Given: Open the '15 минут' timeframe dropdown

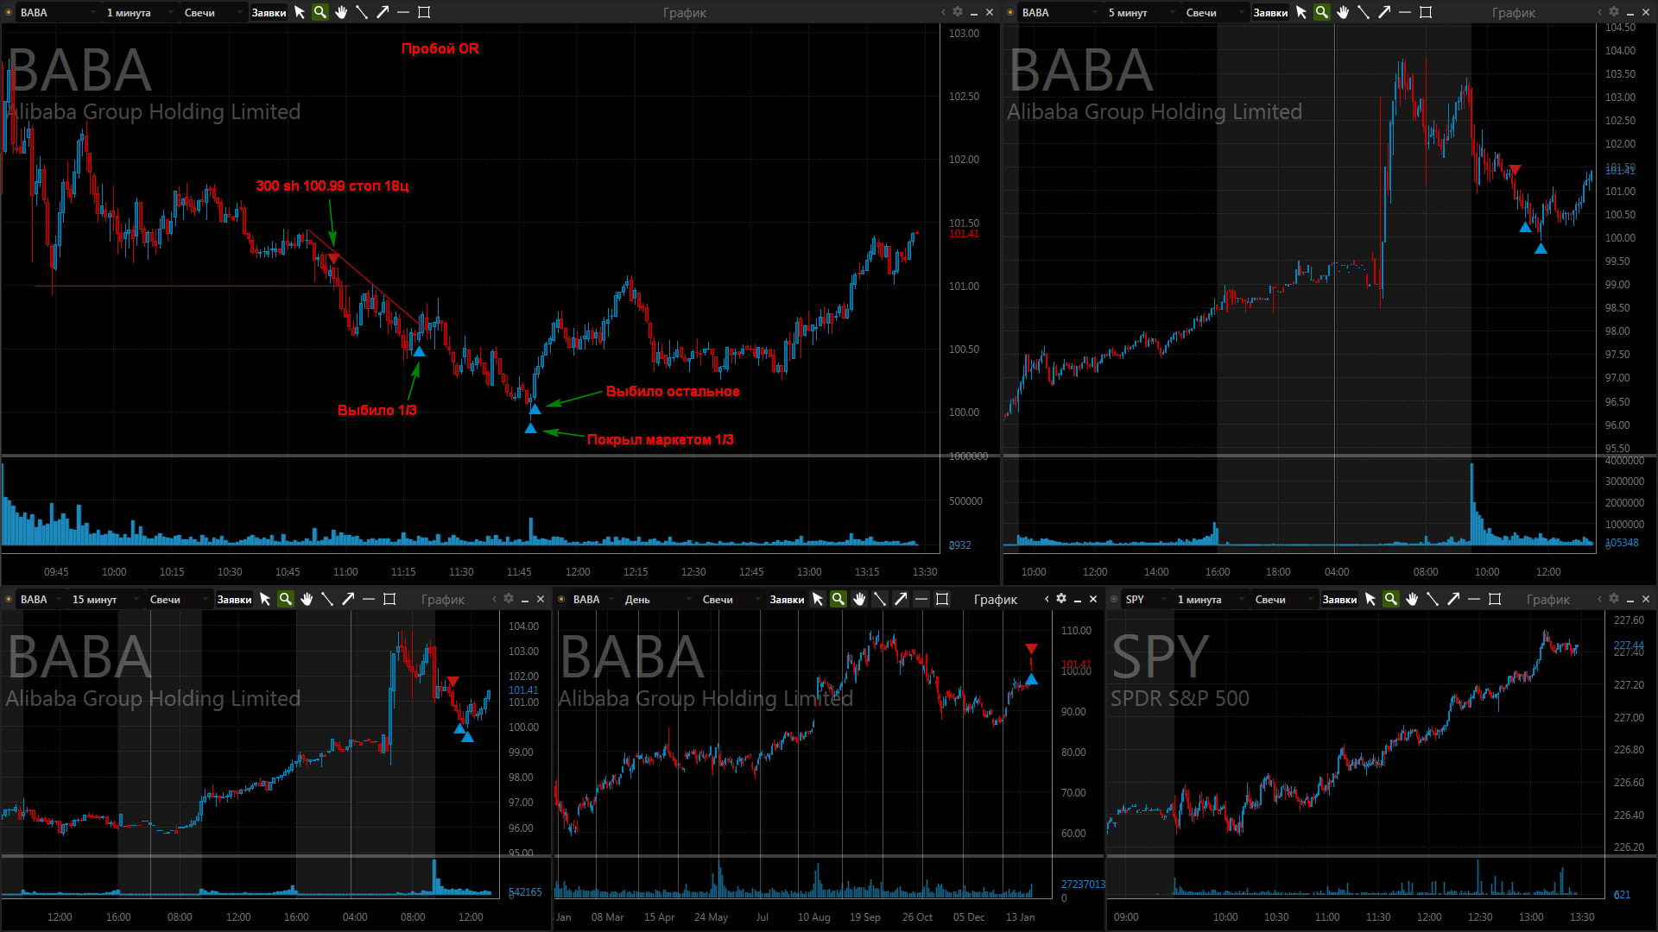Looking at the screenshot, I should [x=104, y=600].
